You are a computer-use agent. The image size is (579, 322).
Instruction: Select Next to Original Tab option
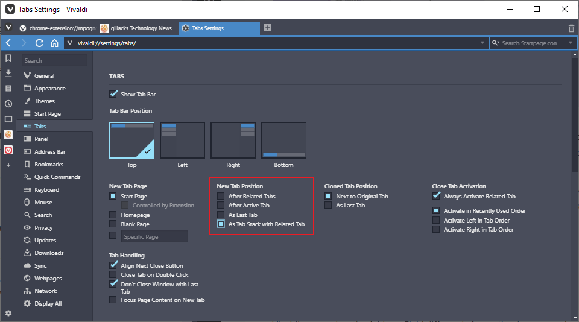click(328, 196)
